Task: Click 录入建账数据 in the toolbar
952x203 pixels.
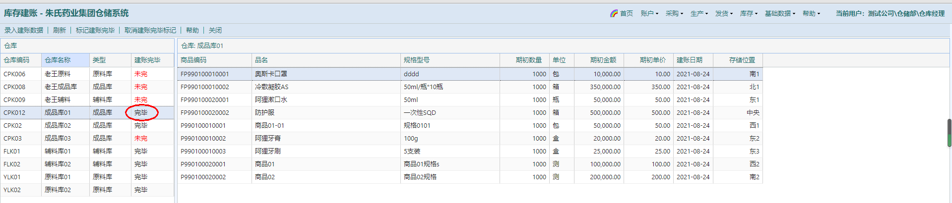Action: [24, 30]
